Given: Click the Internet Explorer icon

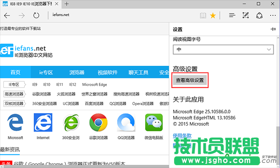Looking at the screenshot, I should (43, 122).
